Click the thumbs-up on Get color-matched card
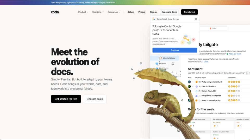Image resolution: width=250 pixels, height=140 pixels. coord(215,126)
